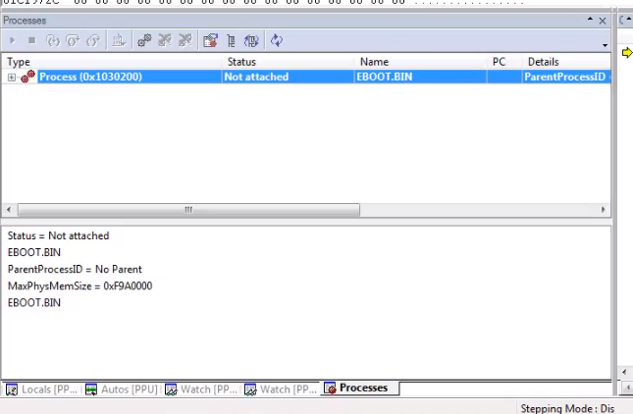Close the Processes panel
The image size is (633, 414).
pyautogui.click(x=603, y=21)
